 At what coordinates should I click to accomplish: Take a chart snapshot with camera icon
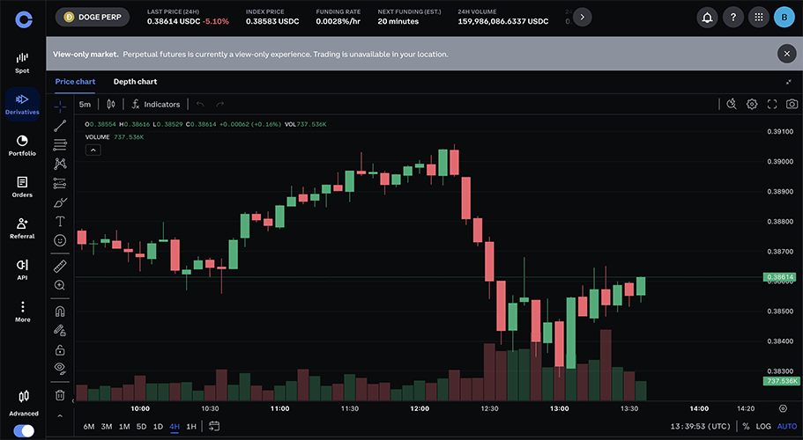tap(792, 104)
